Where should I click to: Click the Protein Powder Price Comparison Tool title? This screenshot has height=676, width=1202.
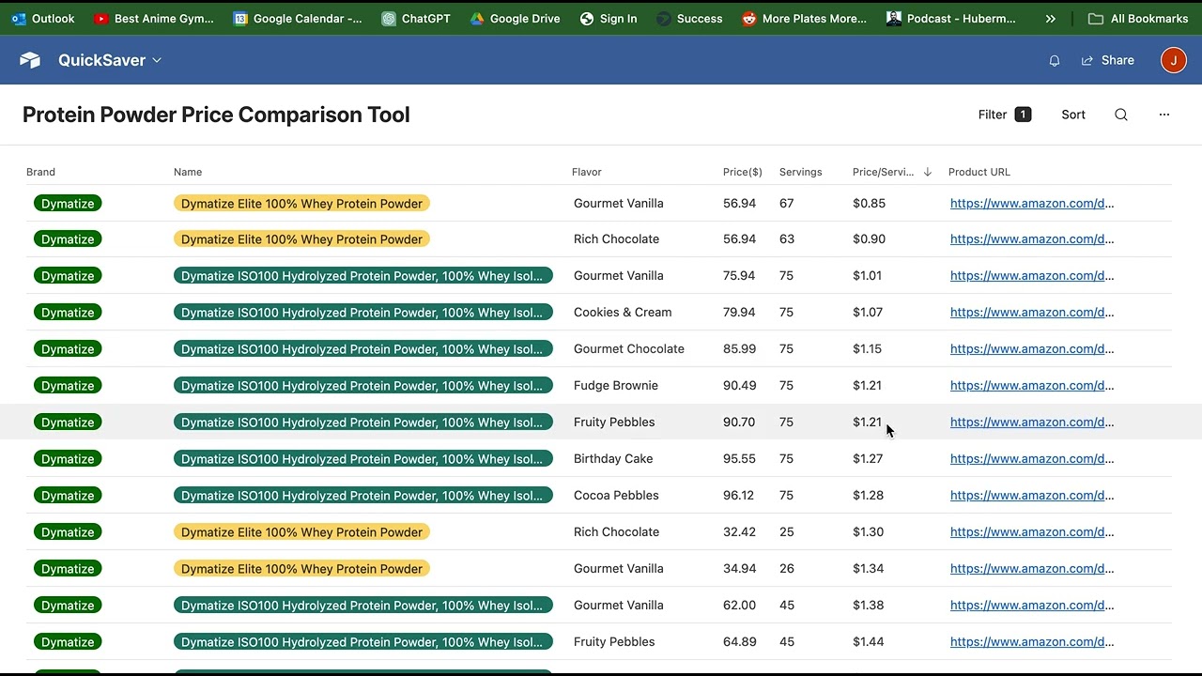click(x=216, y=115)
